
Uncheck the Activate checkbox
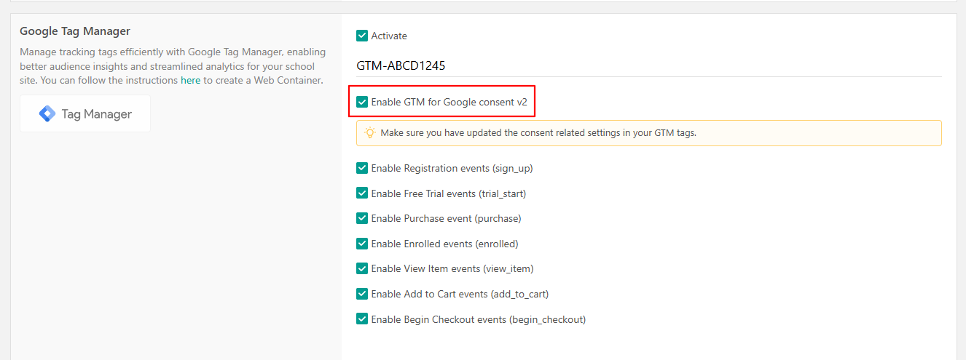[x=362, y=36]
